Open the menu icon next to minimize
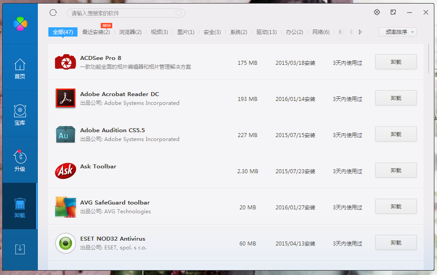The image size is (437, 275). click(x=393, y=12)
